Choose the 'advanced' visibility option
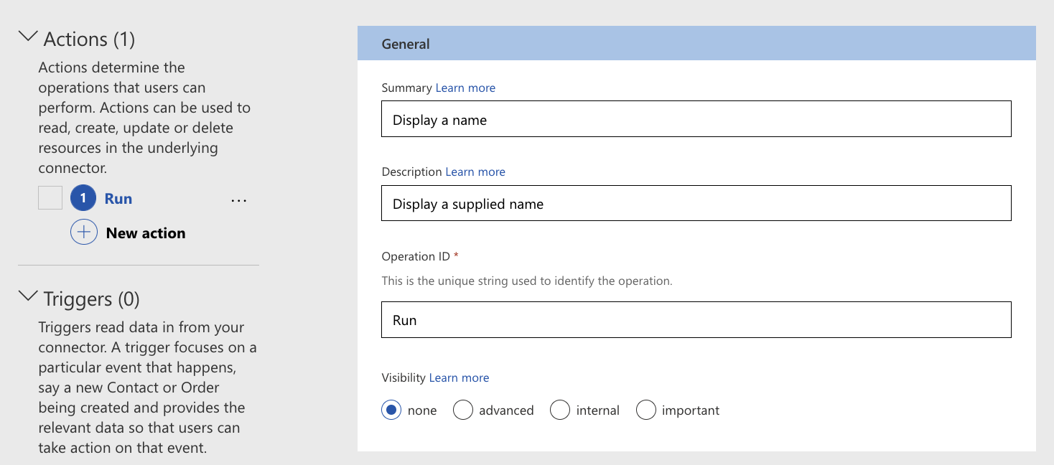Viewport: 1054px width, 465px height. (463, 410)
